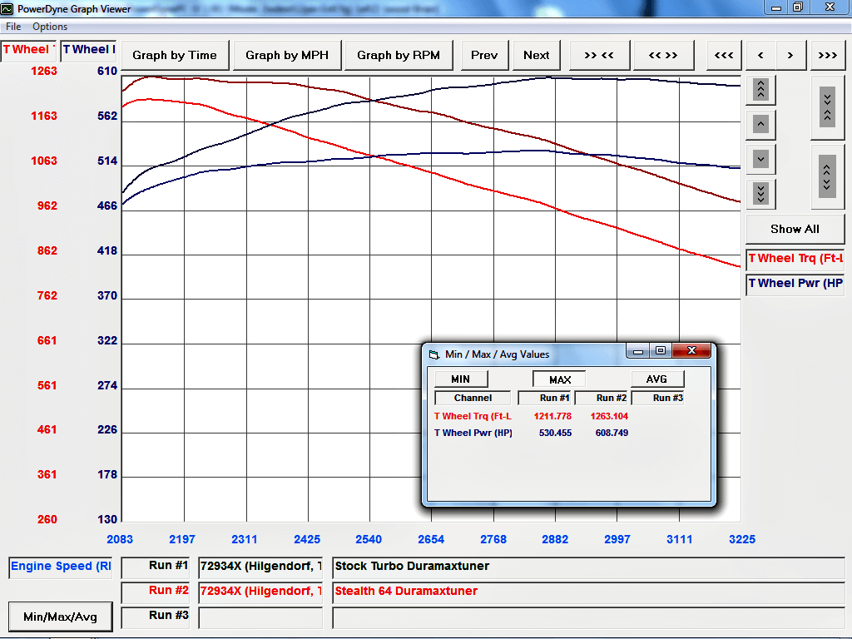Maximize the Min / Max / Avg Values dialog

(x=661, y=350)
